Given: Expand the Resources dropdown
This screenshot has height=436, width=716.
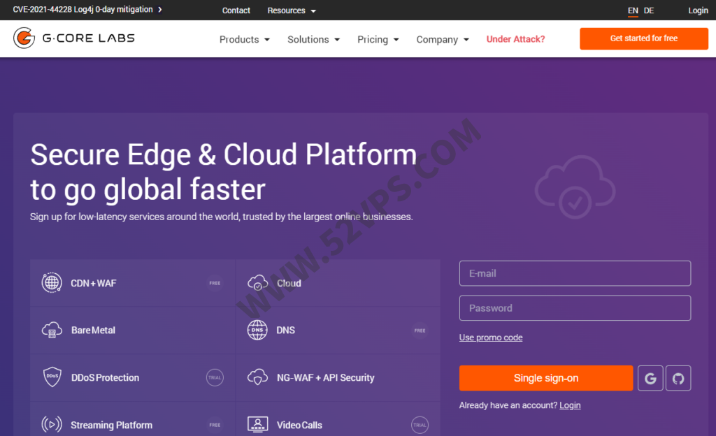Looking at the screenshot, I should click(292, 10).
